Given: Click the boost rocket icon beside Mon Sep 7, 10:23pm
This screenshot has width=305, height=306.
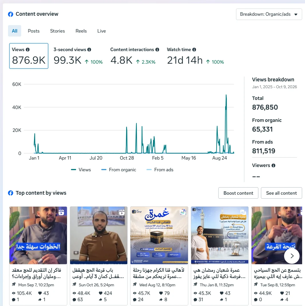Looking at the screenshot, I should tap(14, 284).
